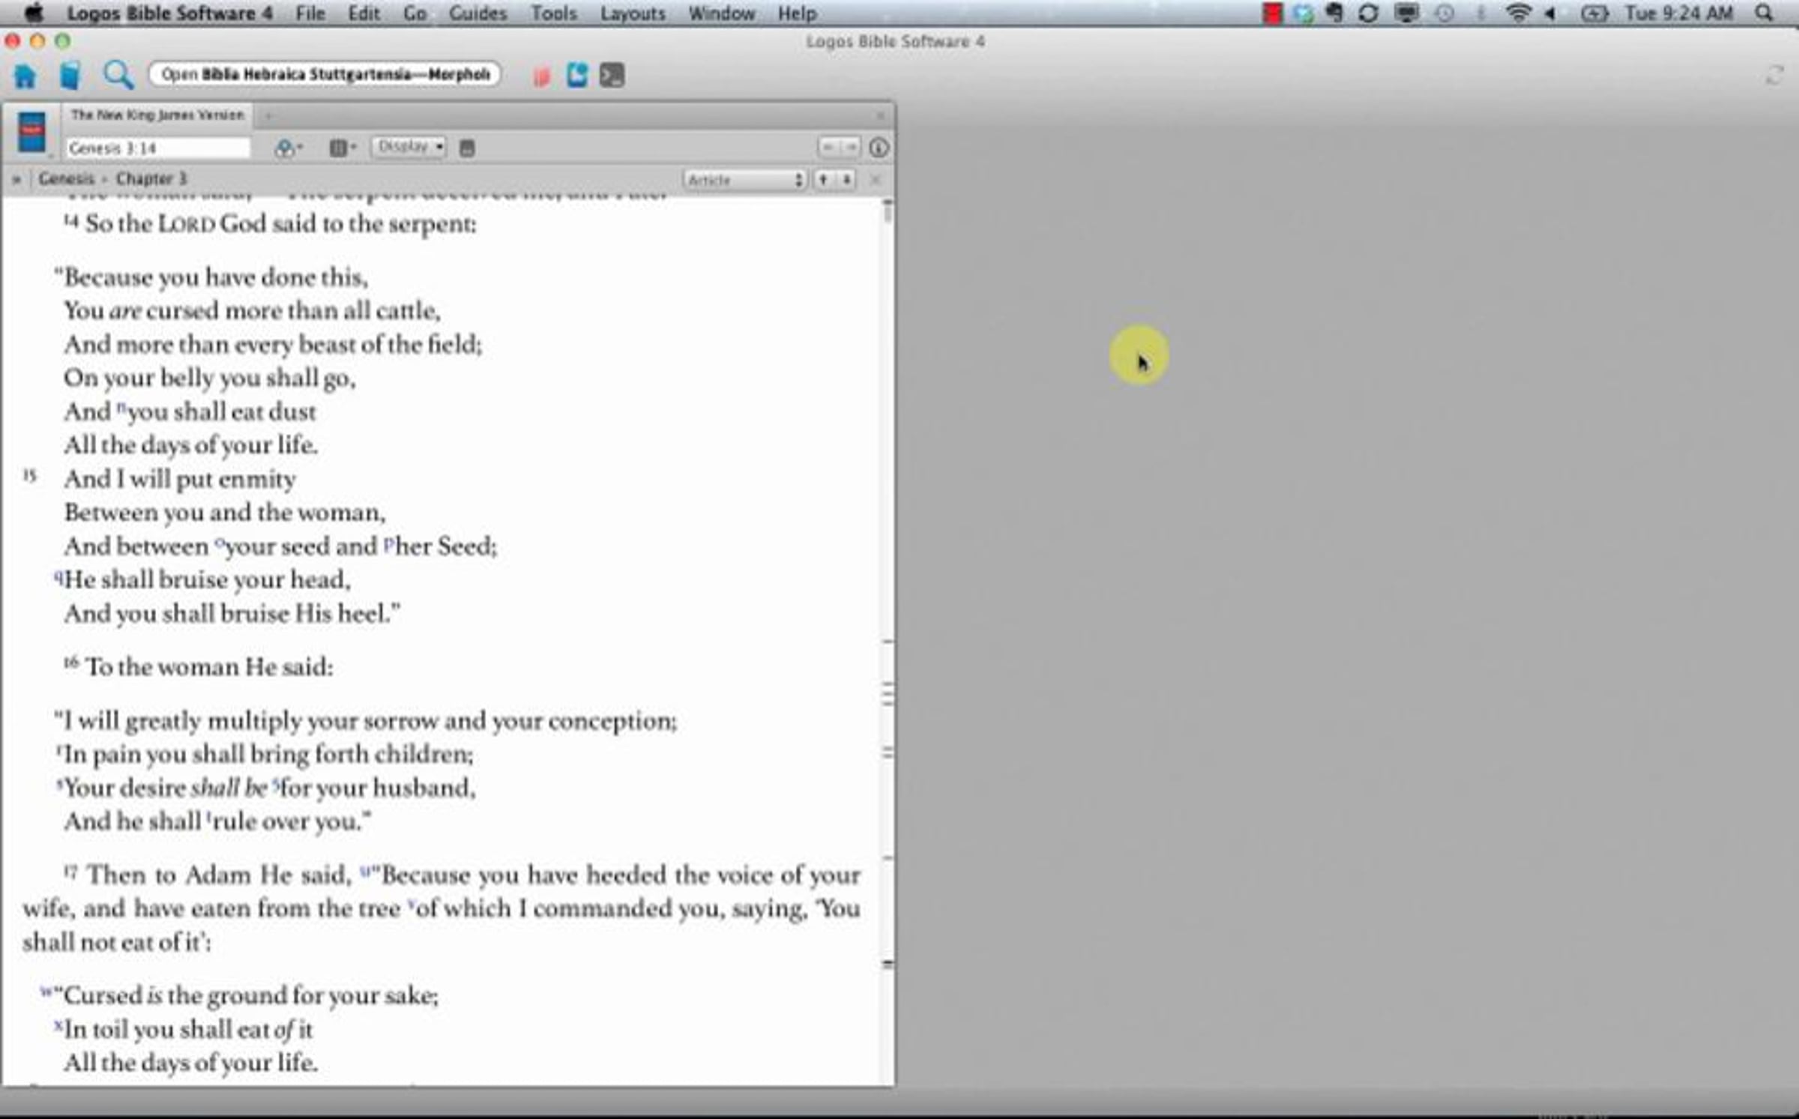Click the Evernote elephant menu bar icon
Image resolution: width=1799 pixels, height=1119 pixels.
coord(1334,13)
